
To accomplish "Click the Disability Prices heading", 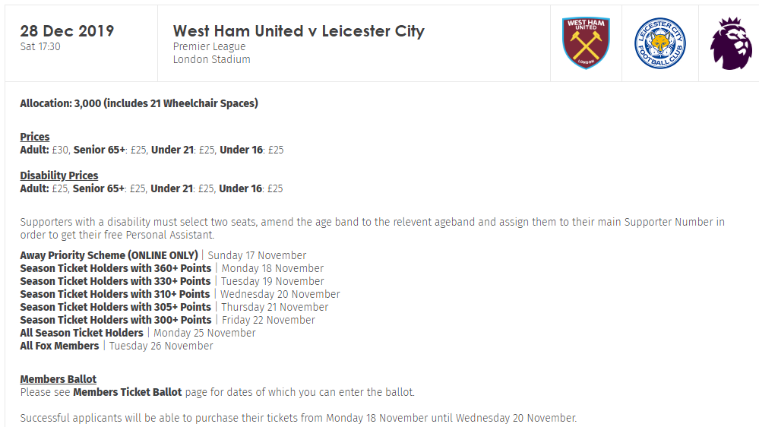I will tap(59, 176).
